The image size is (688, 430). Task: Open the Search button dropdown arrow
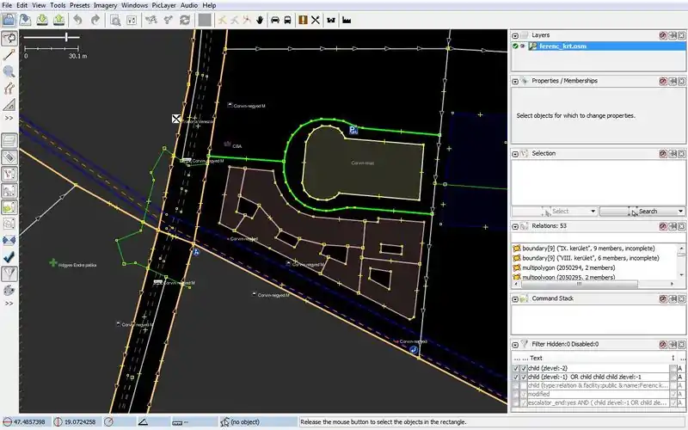680,211
